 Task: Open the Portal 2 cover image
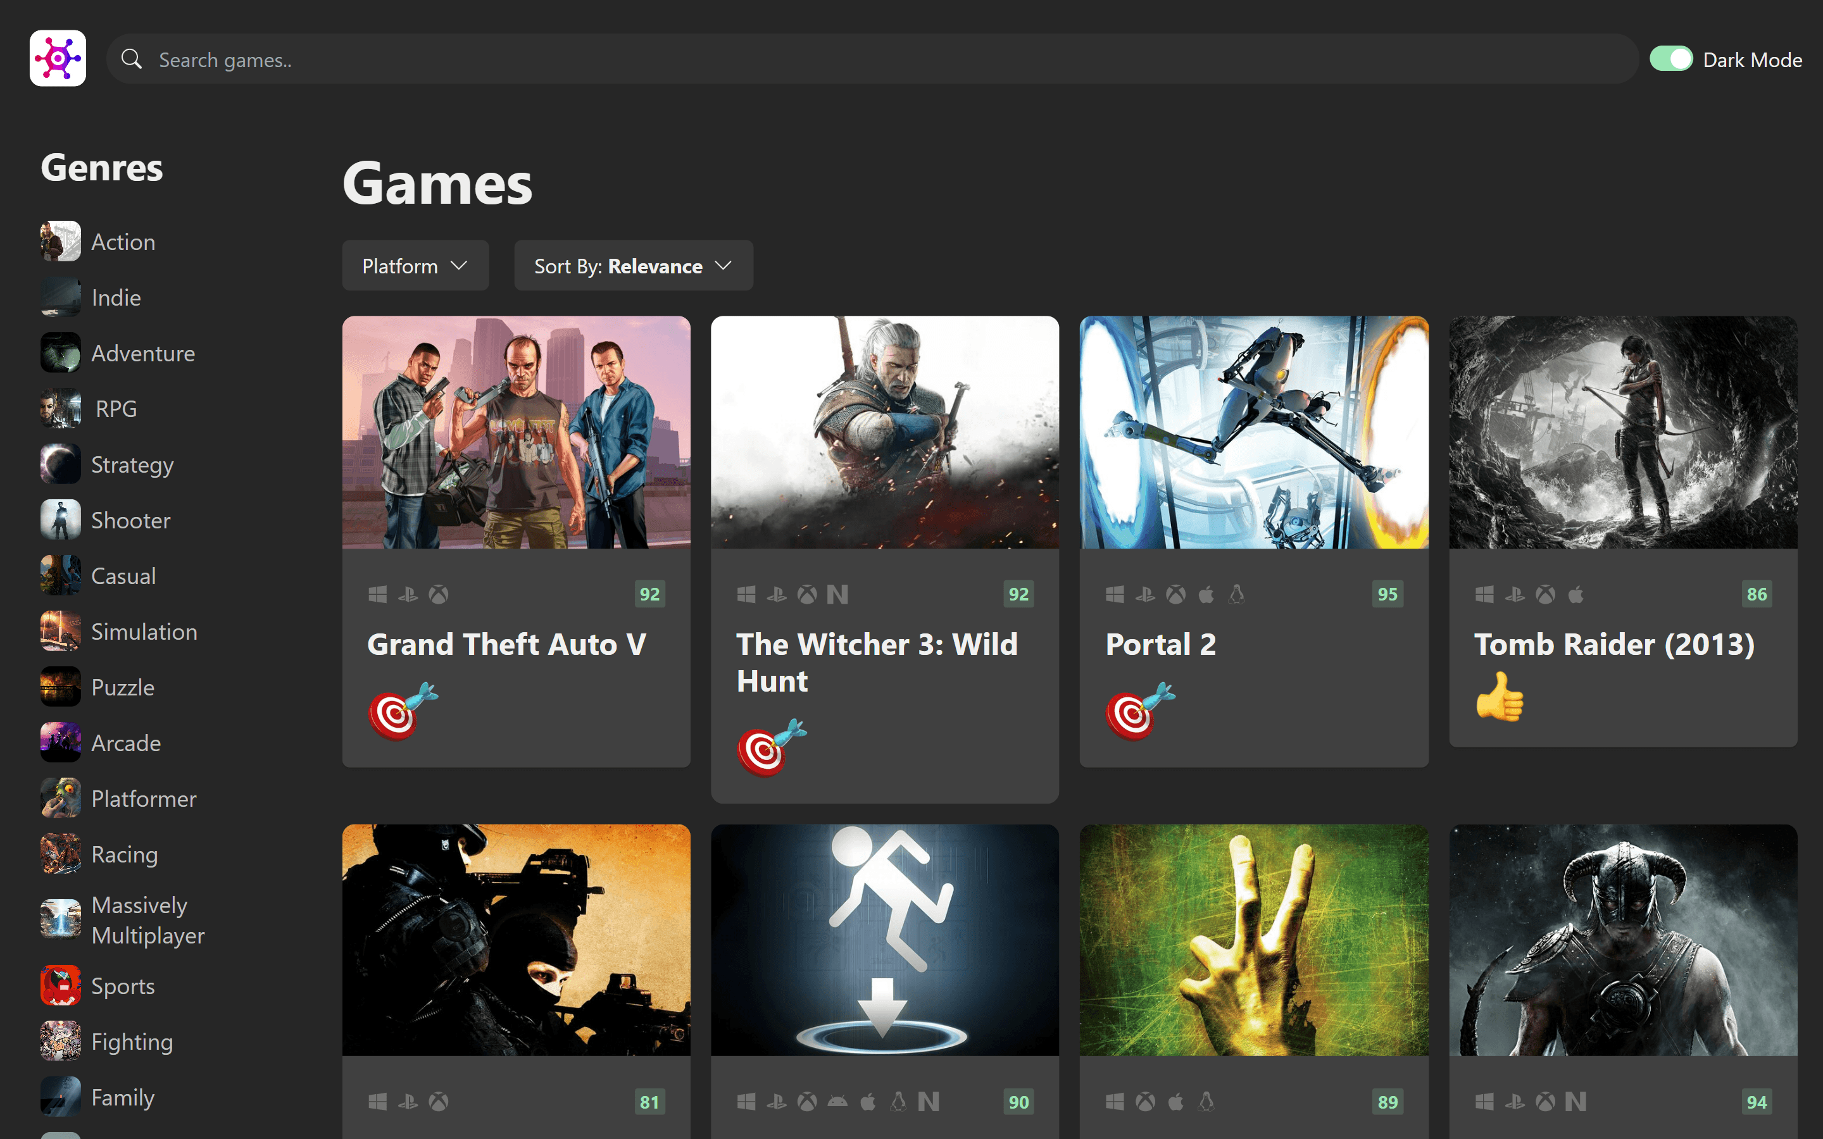pyautogui.click(x=1253, y=432)
